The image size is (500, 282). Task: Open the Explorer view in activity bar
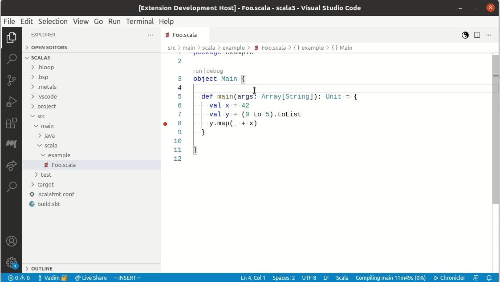(x=12, y=37)
